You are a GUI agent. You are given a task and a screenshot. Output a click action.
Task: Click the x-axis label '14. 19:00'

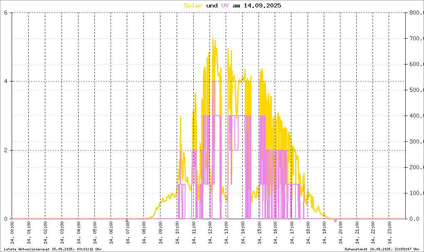coord(324,233)
